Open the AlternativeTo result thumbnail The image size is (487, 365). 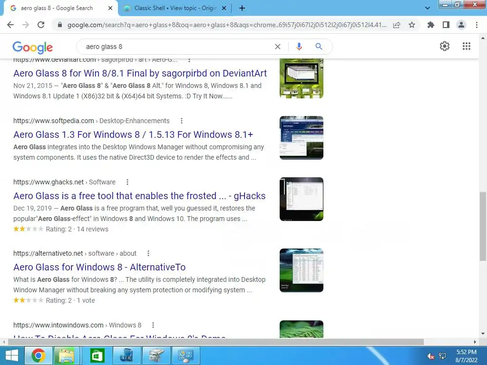[301, 270]
